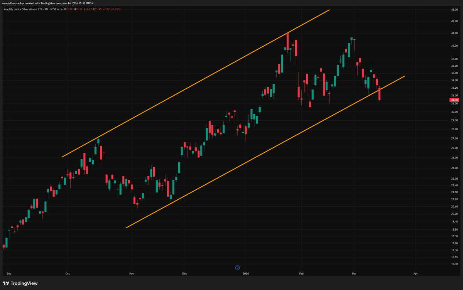
Task: Click the red 31.45 current price label
Action: [x=454, y=100]
